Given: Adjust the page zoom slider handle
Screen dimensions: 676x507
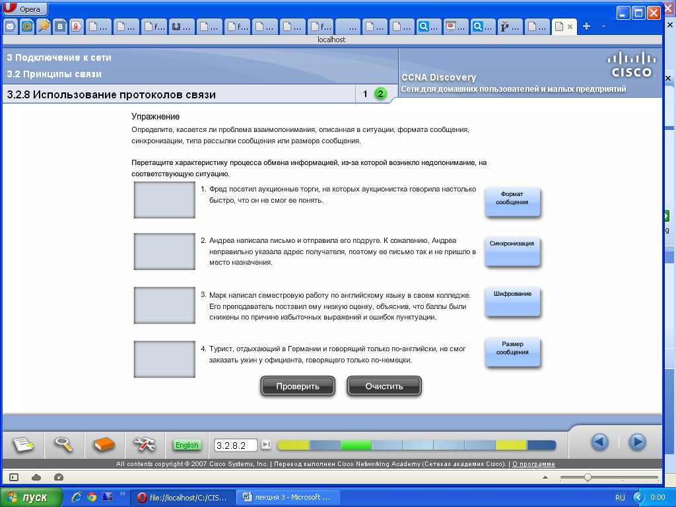Looking at the screenshot, I should tap(588, 477).
